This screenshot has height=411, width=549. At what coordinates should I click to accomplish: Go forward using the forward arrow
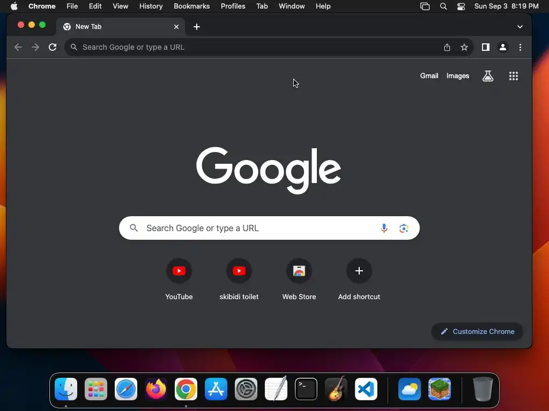[35, 47]
